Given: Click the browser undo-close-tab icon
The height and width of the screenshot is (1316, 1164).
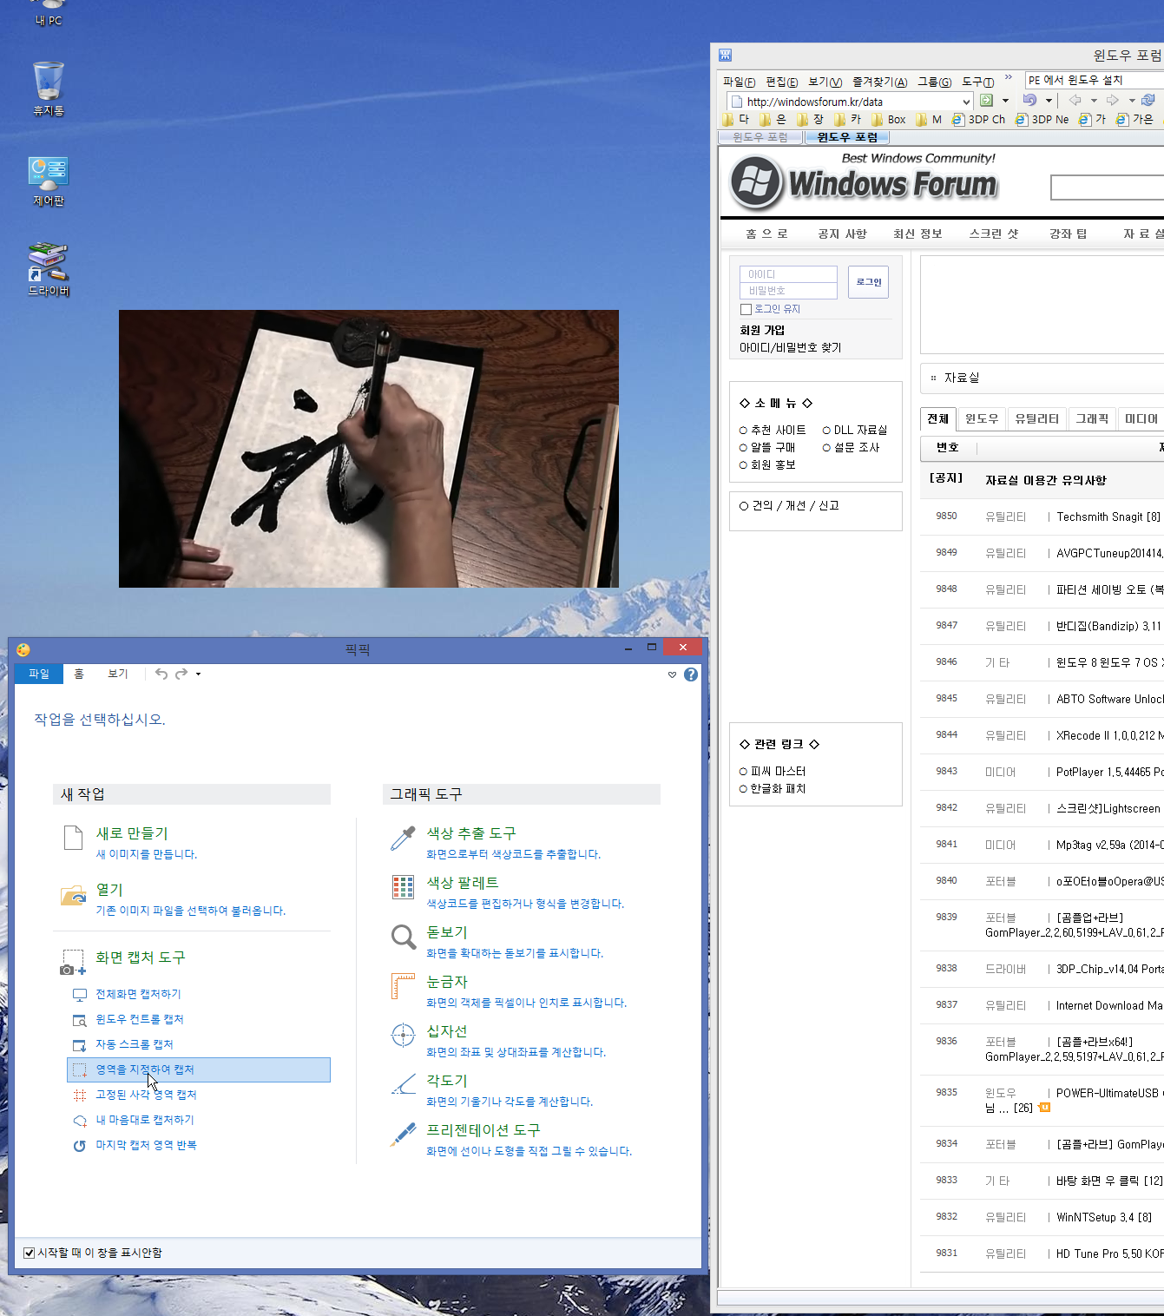Looking at the screenshot, I should (1030, 101).
